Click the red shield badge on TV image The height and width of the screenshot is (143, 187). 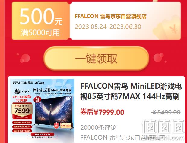click(x=56, y=125)
